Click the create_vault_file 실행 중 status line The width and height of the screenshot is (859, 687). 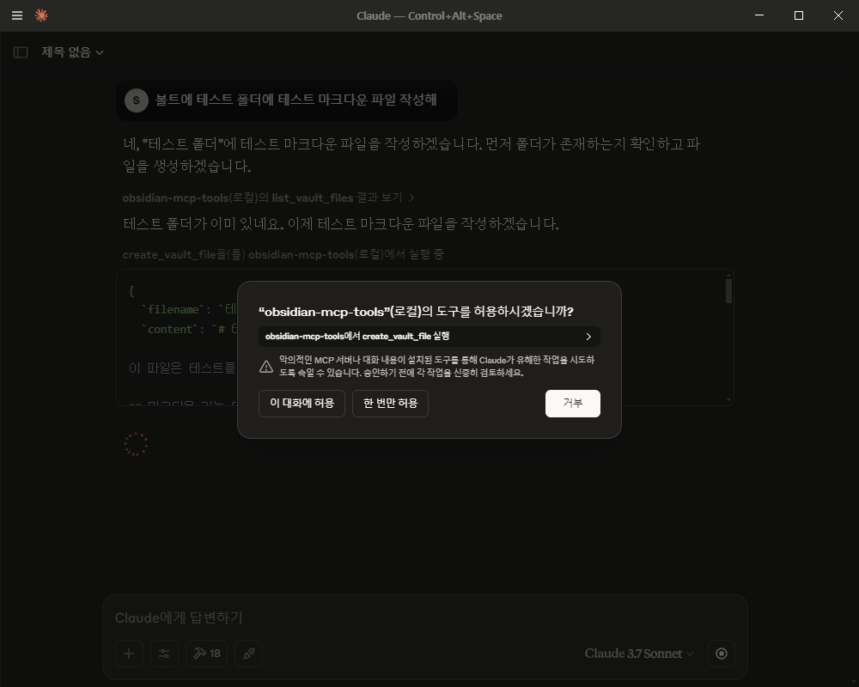[x=283, y=254]
